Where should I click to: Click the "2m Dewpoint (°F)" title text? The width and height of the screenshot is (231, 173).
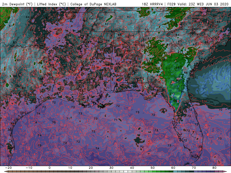17,4
